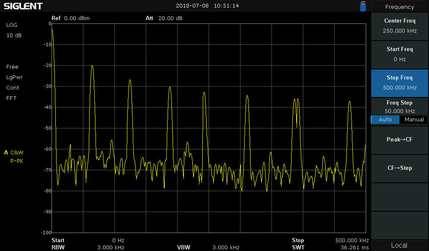This screenshot has width=429, height=251.
Task: Click the VBW 3.000 kHz readout
Action: [x=208, y=247]
